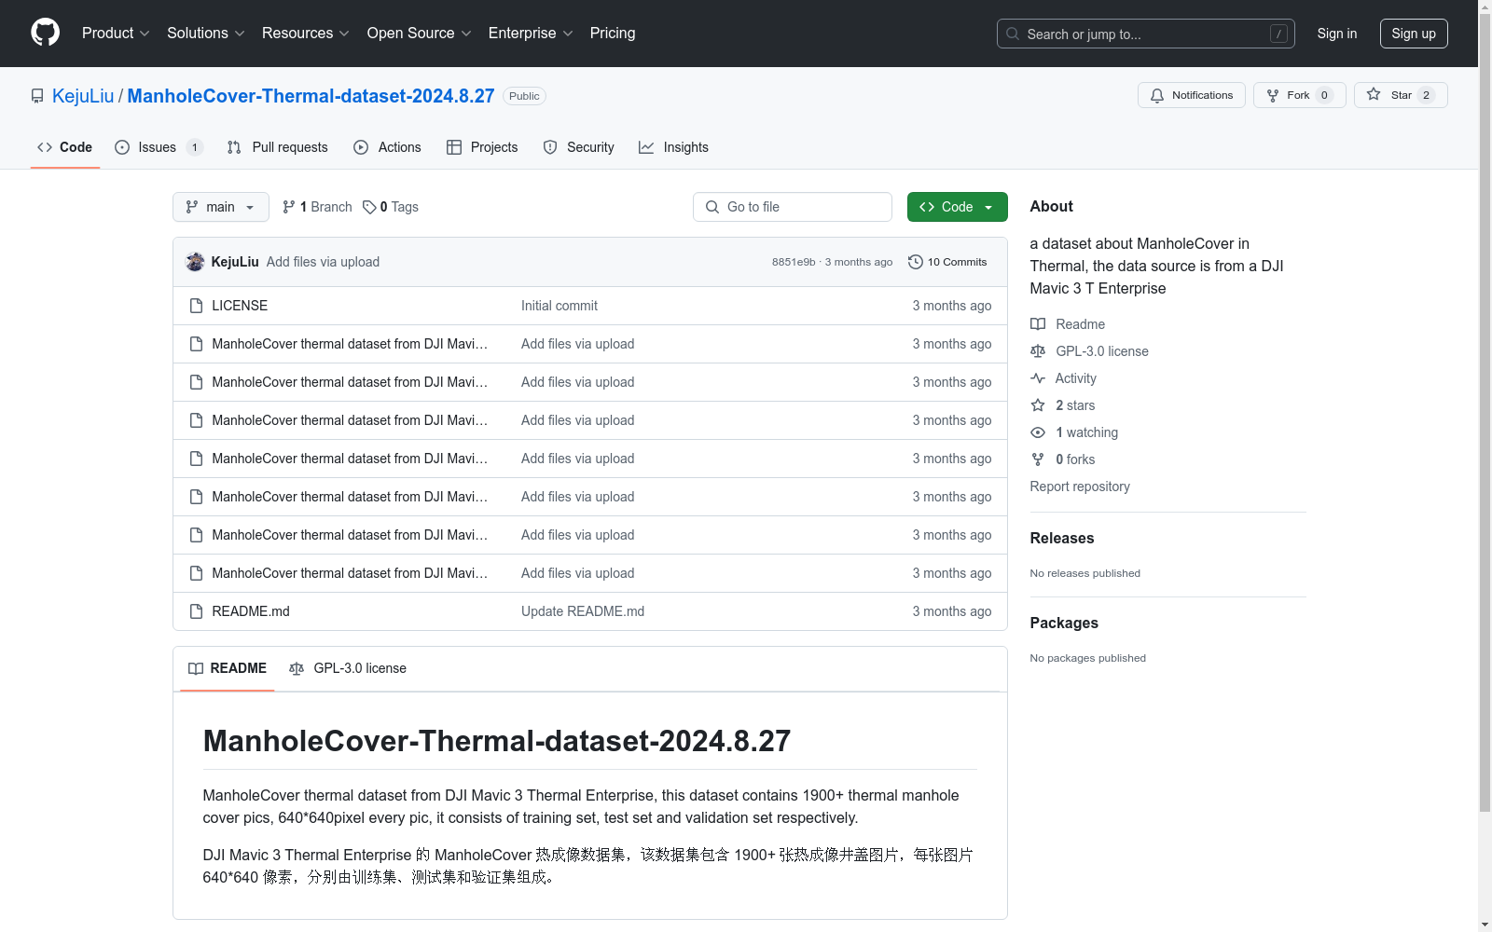Screen dimensions: 1492x932
Task: Click the Sign up button
Action: (1414, 34)
